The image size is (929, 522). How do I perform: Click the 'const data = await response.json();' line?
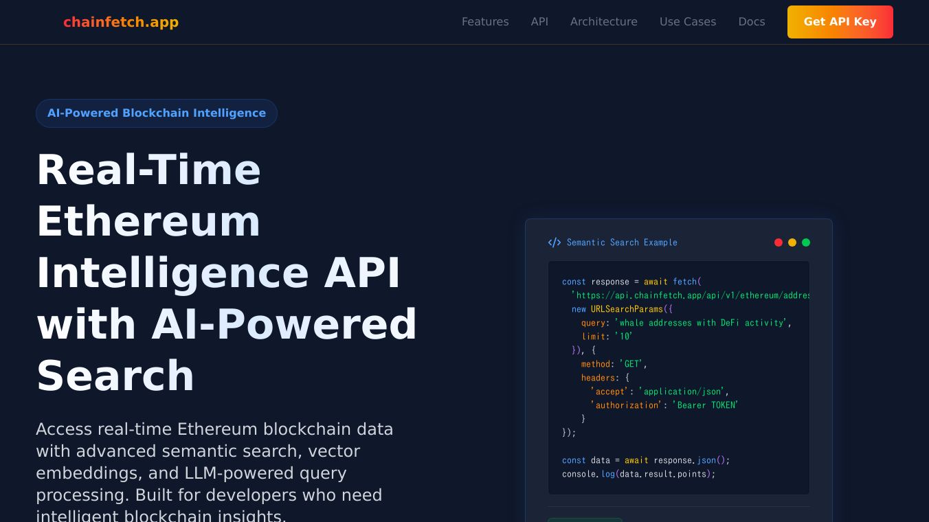646,460
